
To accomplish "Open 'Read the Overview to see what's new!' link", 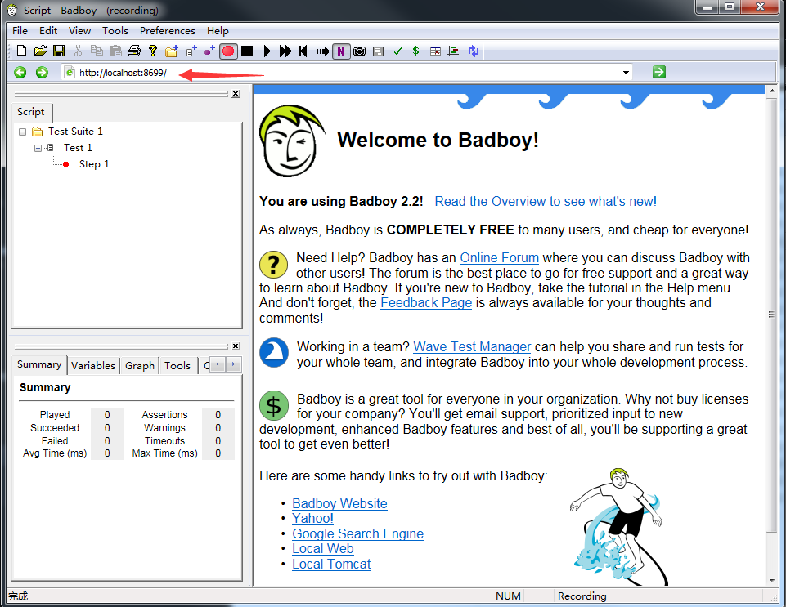I will (x=546, y=201).
